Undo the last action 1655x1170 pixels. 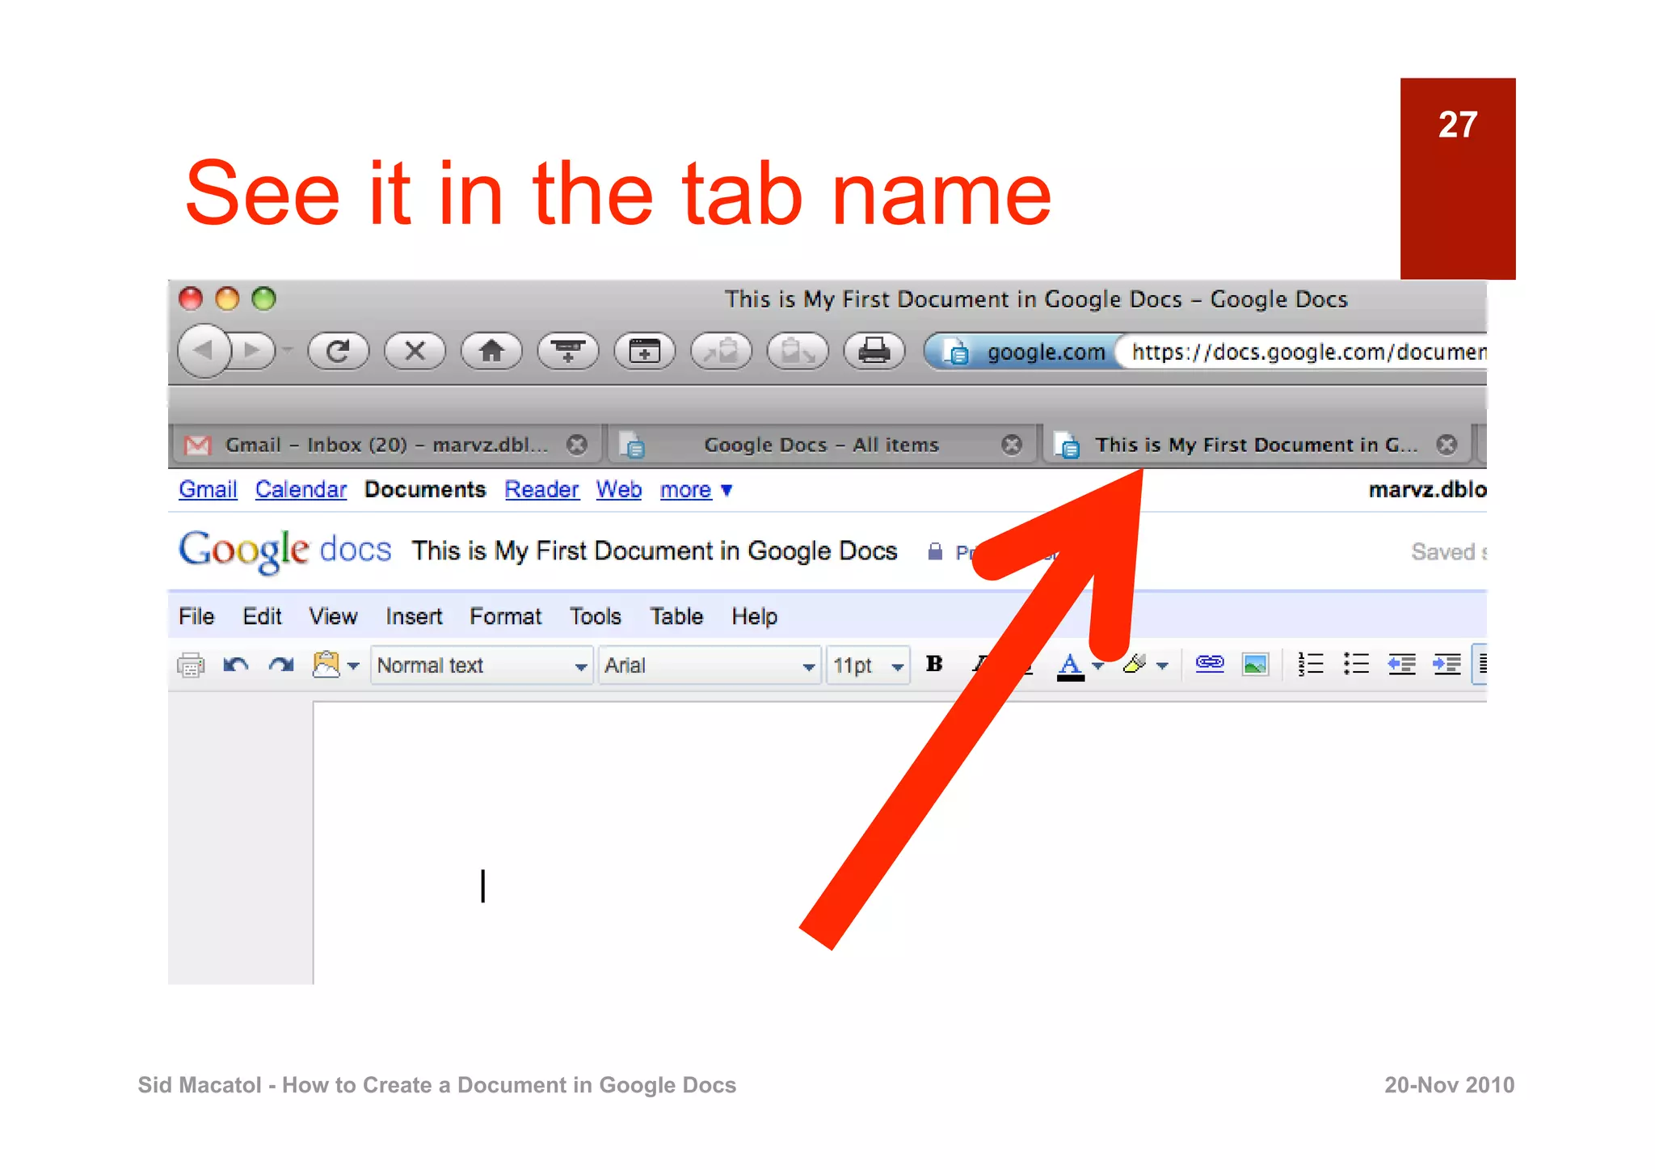click(236, 665)
